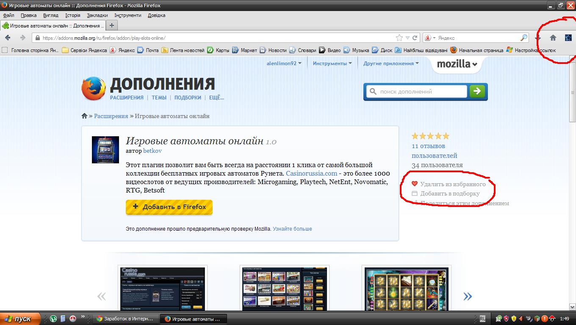This screenshot has width=576, height=325.
Task: Open the Інструменти menu
Action: [x=128, y=15]
